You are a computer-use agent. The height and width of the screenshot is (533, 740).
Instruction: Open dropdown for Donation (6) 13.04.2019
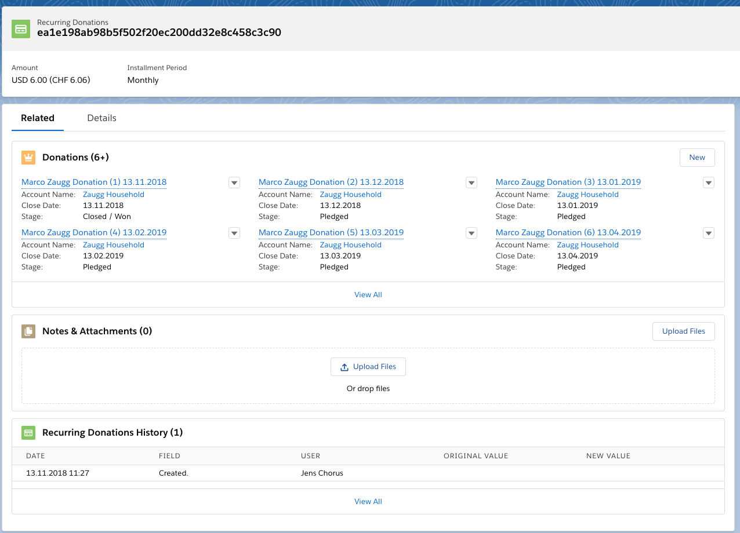[x=708, y=233]
